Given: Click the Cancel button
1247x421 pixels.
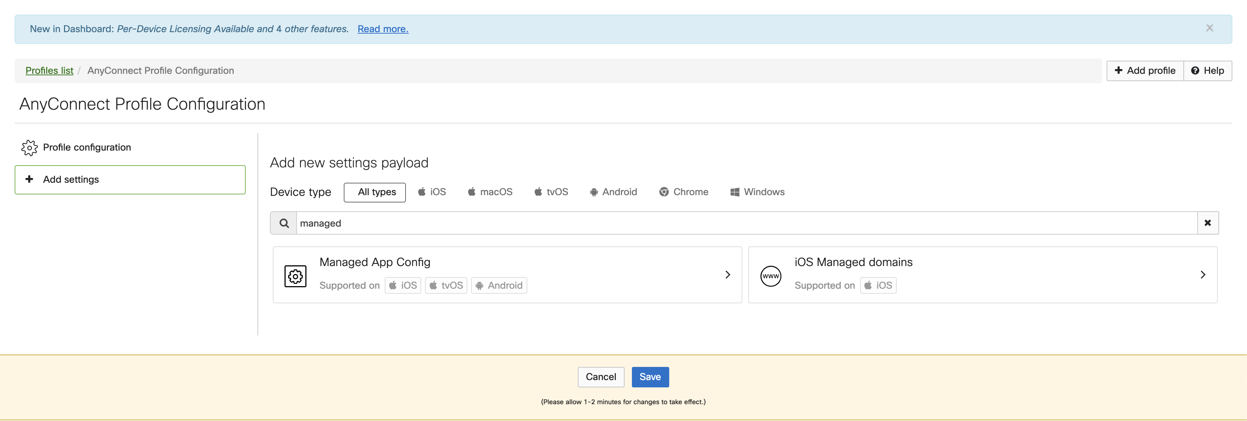Looking at the screenshot, I should click(x=600, y=376).
